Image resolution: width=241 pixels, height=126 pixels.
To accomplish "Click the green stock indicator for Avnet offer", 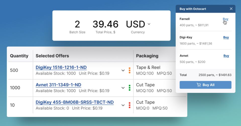I will tap(130, 88).
